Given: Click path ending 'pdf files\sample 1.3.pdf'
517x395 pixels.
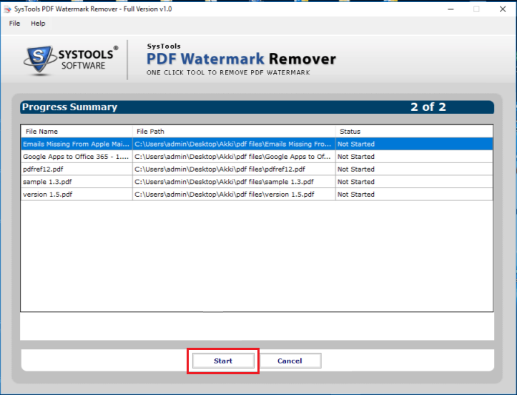Looking at the screenshot, I should click(x=234, y=182).
